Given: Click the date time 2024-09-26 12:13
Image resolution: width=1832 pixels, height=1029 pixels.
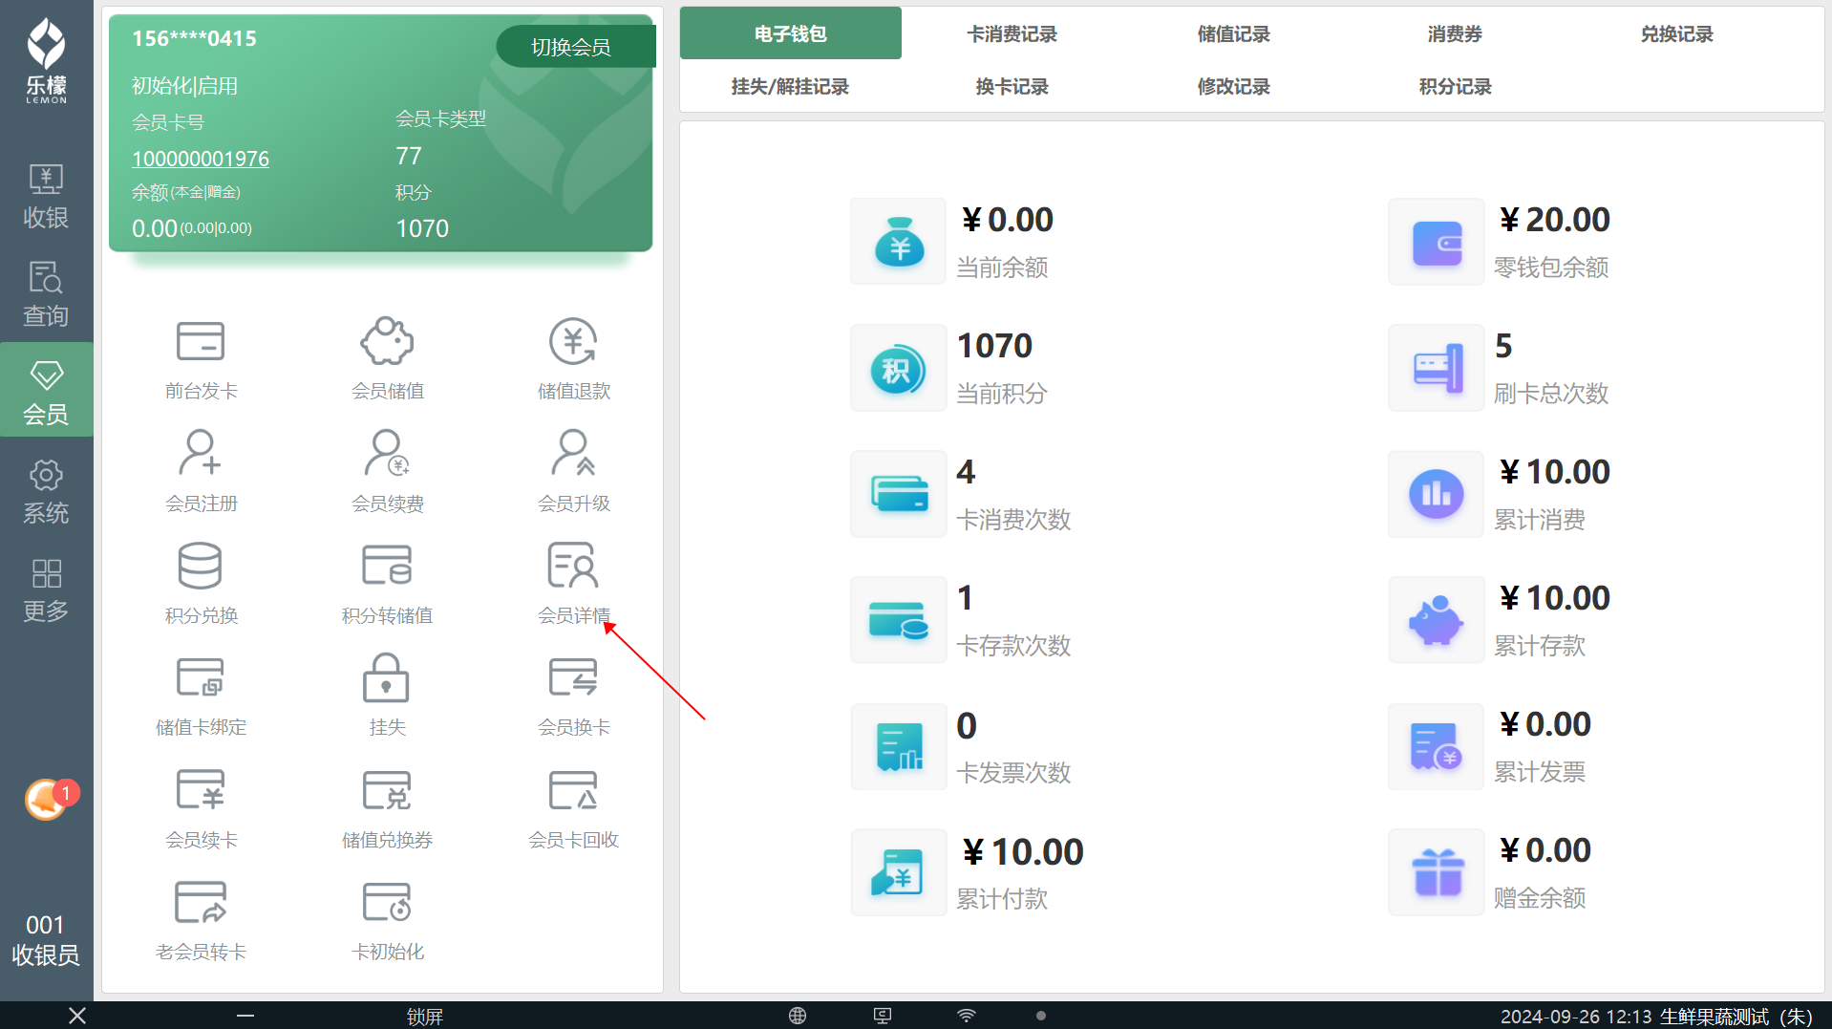Looking at the screenshot, I should point(1576,1017).
